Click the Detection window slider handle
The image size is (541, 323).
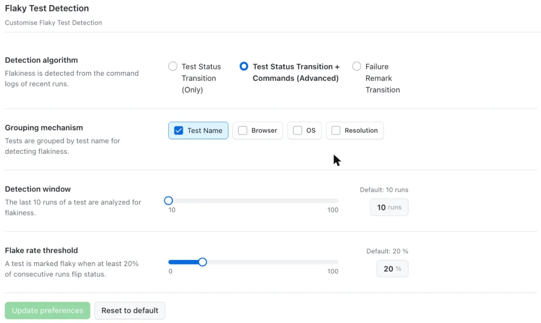pos(169,200)
